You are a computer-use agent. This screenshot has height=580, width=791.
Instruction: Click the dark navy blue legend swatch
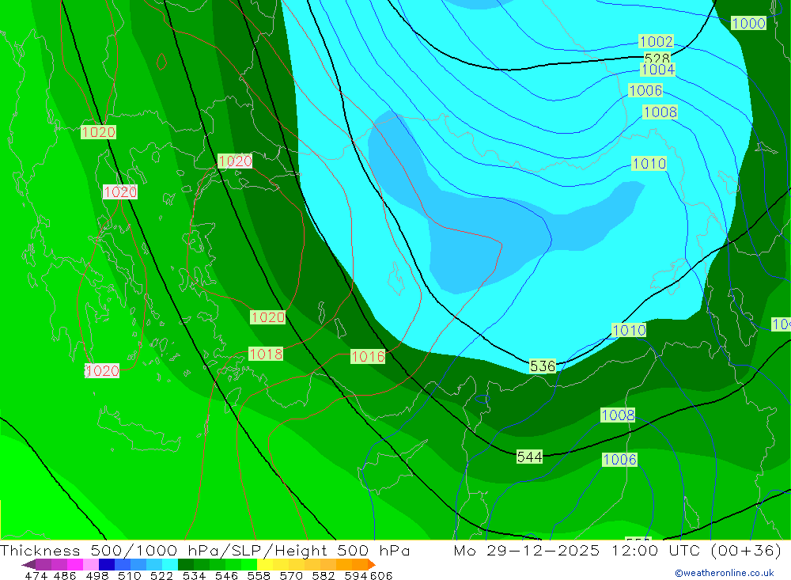107,564
